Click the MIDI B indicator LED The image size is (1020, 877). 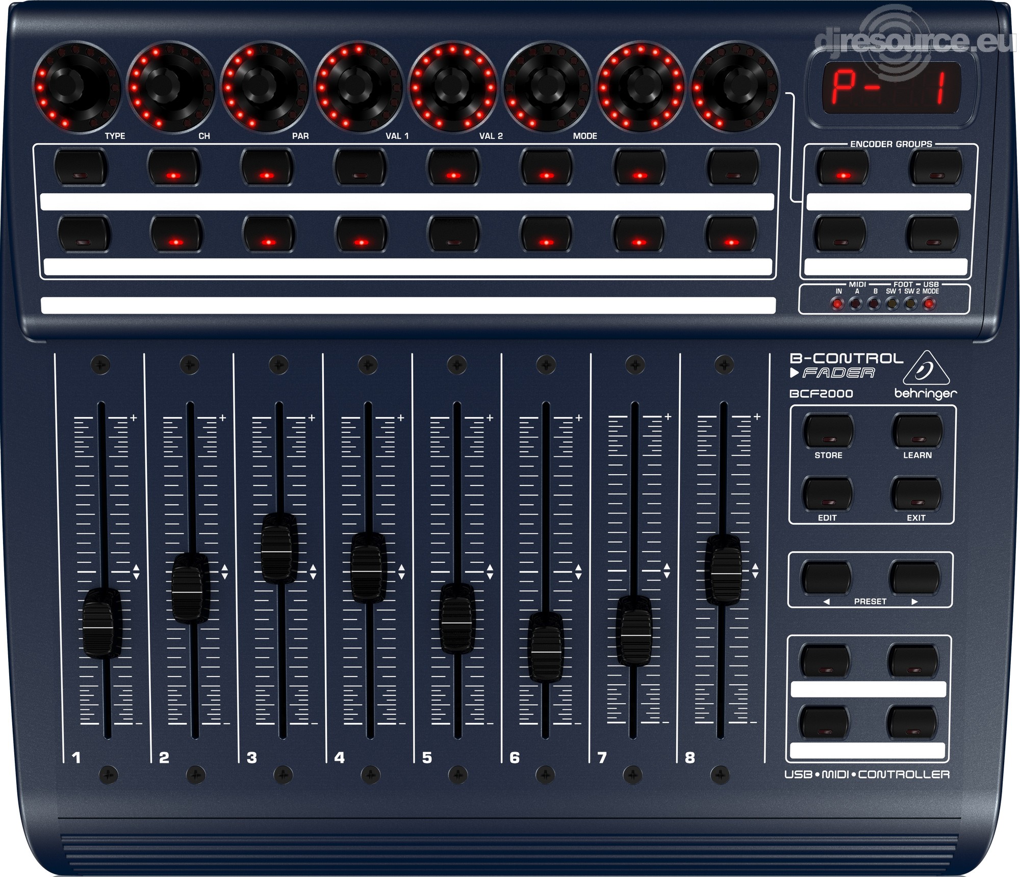click(x=874, y=304)
